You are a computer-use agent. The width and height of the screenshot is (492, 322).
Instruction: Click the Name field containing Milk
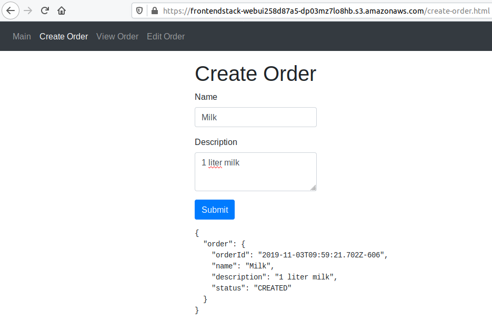(x=255, y=117)
